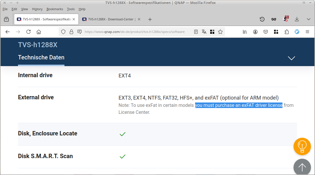Open the Edit menu
Screen dimensions: 315x175
click(x=14, y=9)
